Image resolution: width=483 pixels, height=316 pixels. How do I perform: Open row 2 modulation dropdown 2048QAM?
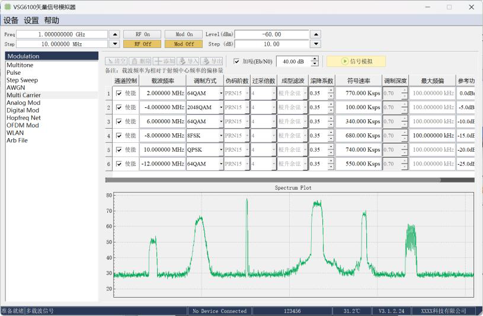(205, 107)
